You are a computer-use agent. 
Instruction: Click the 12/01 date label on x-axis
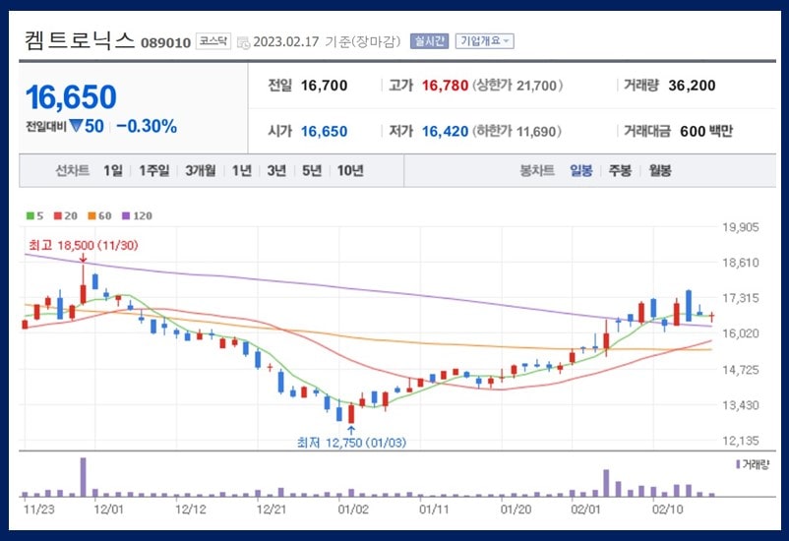(x=108, y=510)
